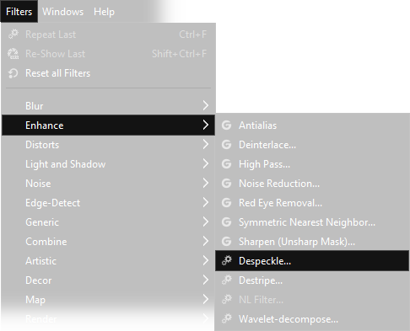Open the Windows menu
The height and width of the screenshot is (331, 410).
[x=63, y=12]
